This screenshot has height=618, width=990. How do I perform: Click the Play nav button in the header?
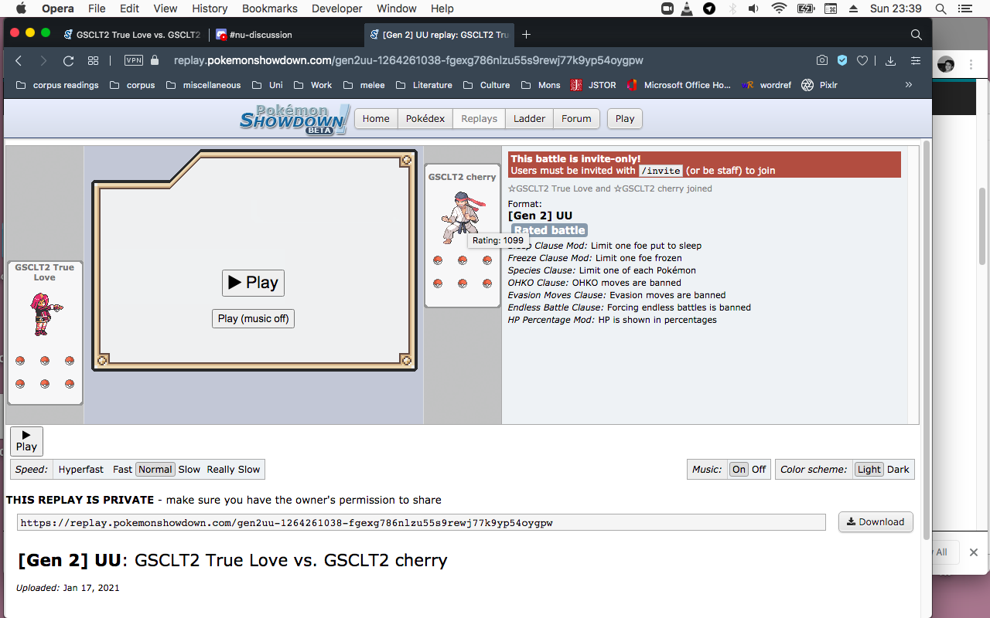pos(625,118)
